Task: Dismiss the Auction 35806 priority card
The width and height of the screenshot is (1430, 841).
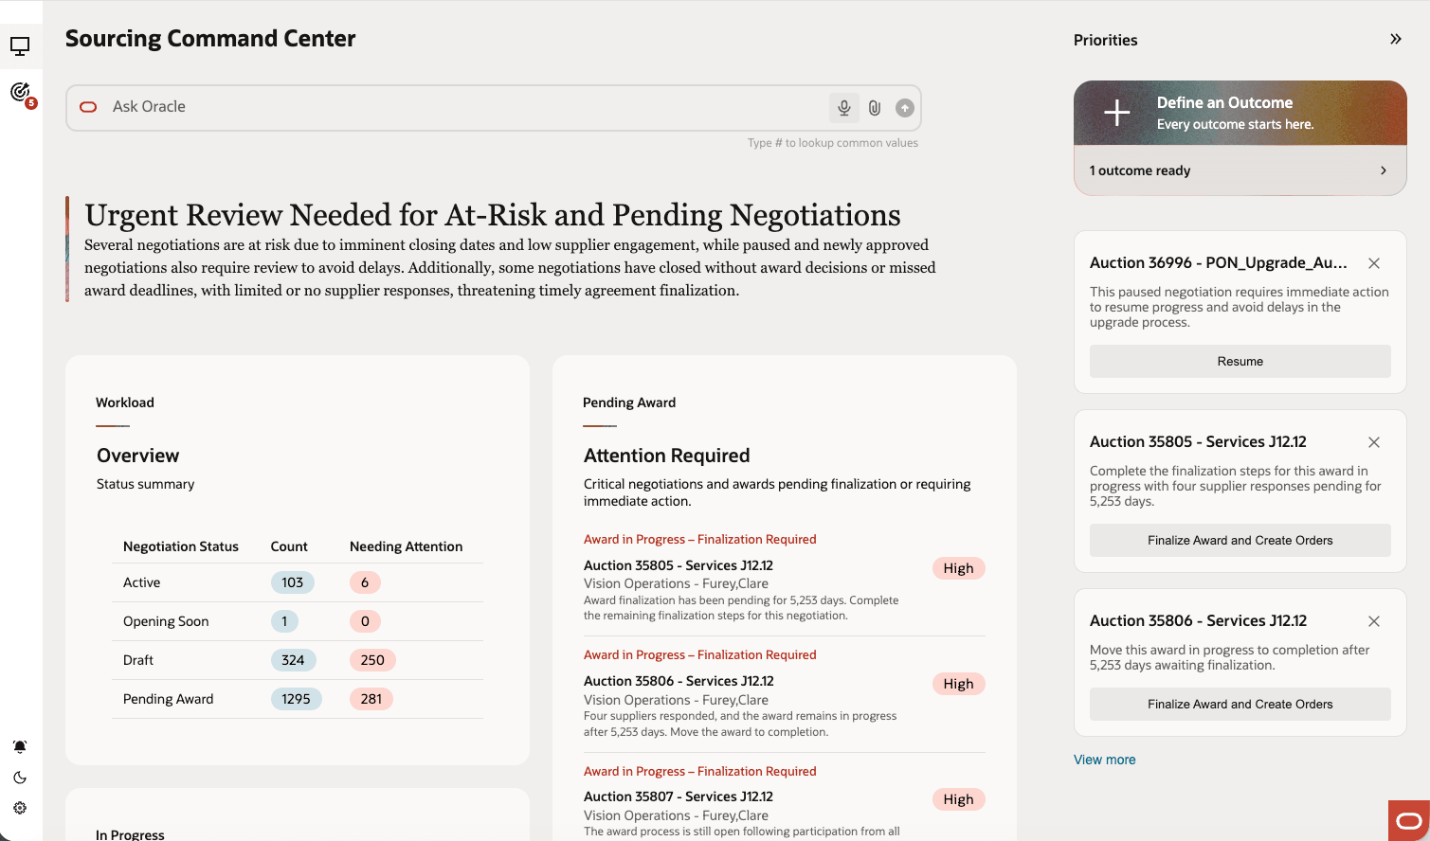Action: pyautogui.click(x=1374, y=621)
